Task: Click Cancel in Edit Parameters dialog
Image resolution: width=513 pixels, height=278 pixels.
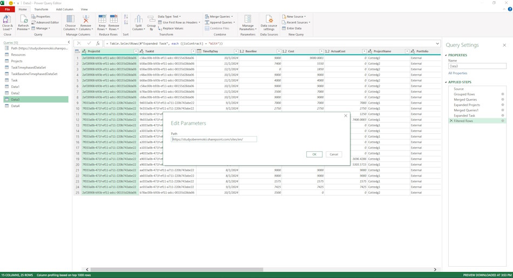Action: [334, 154]
